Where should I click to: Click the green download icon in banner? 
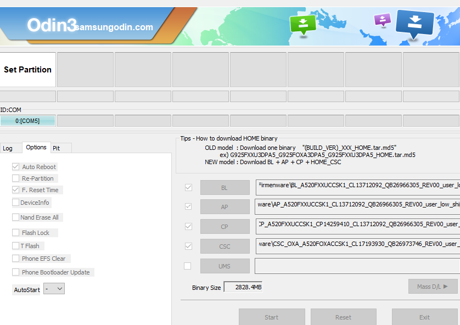tap(303, 24)
